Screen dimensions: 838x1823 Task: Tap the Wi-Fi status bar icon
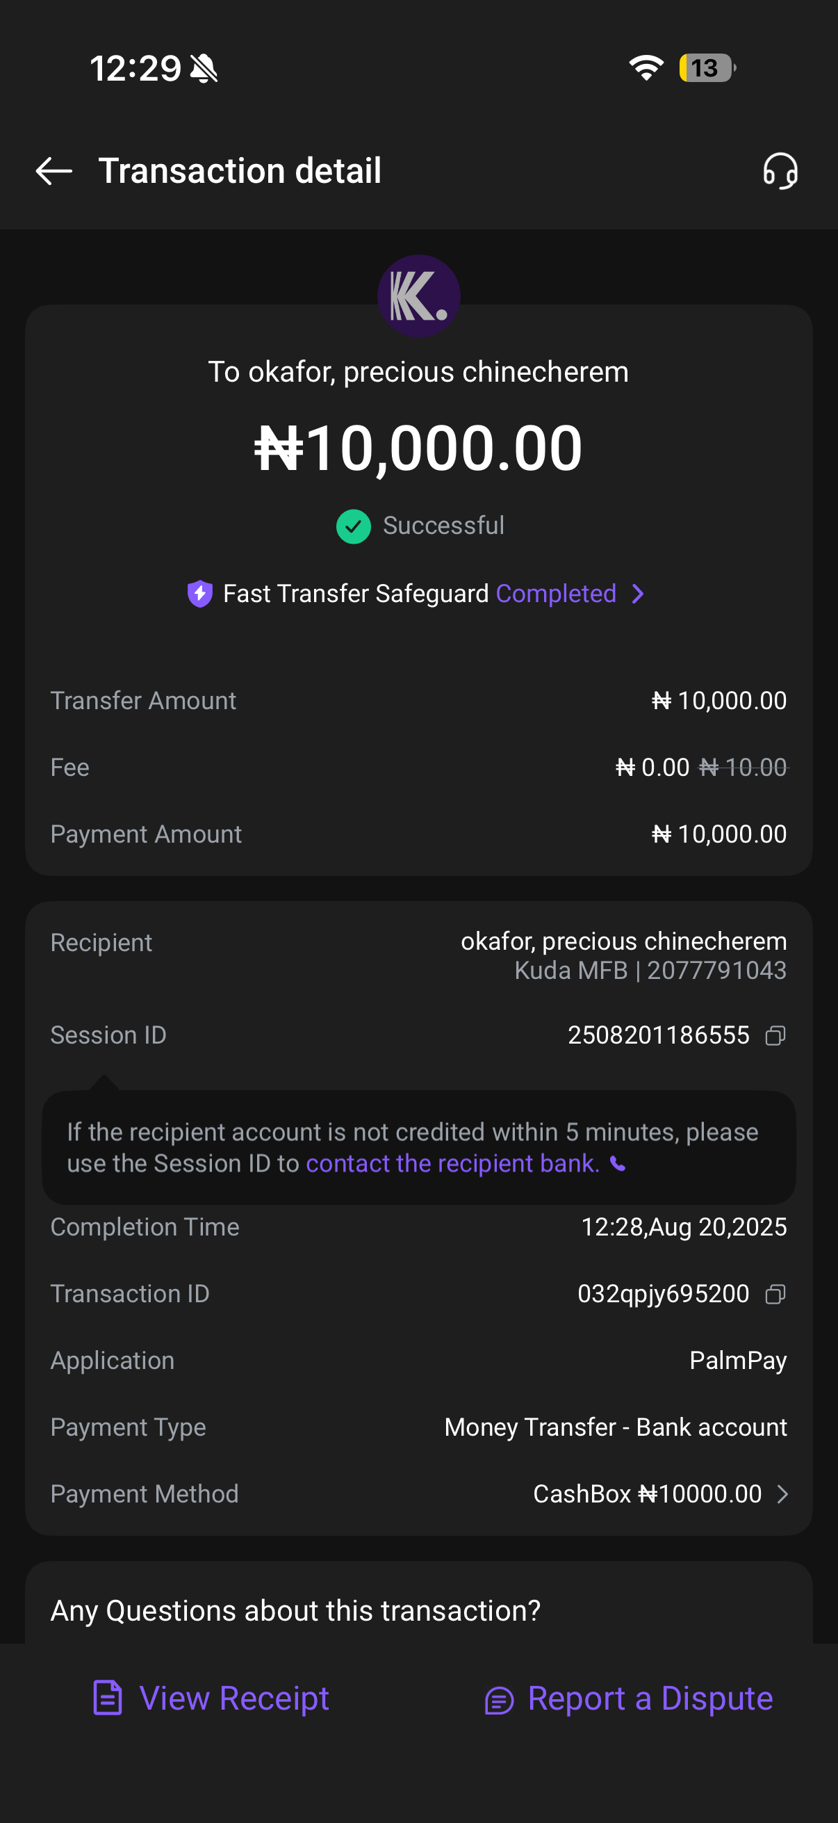(x=646, y=68)
